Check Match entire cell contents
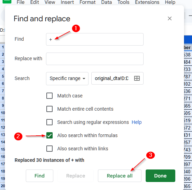 49,109
